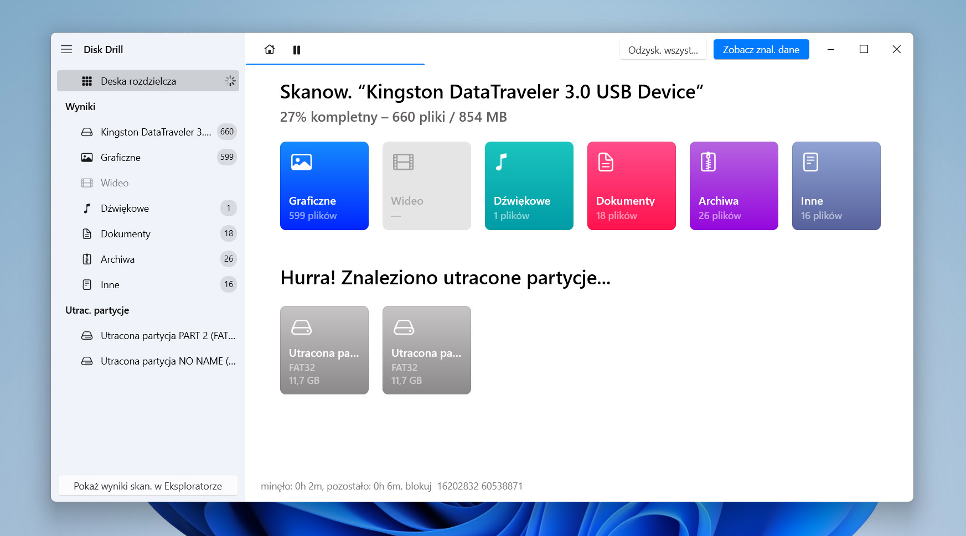Image resolution: width=966 pixels, height=536 pixels.
Task: Click the picture icon on Graficzne tile
Action: [302, 162]
